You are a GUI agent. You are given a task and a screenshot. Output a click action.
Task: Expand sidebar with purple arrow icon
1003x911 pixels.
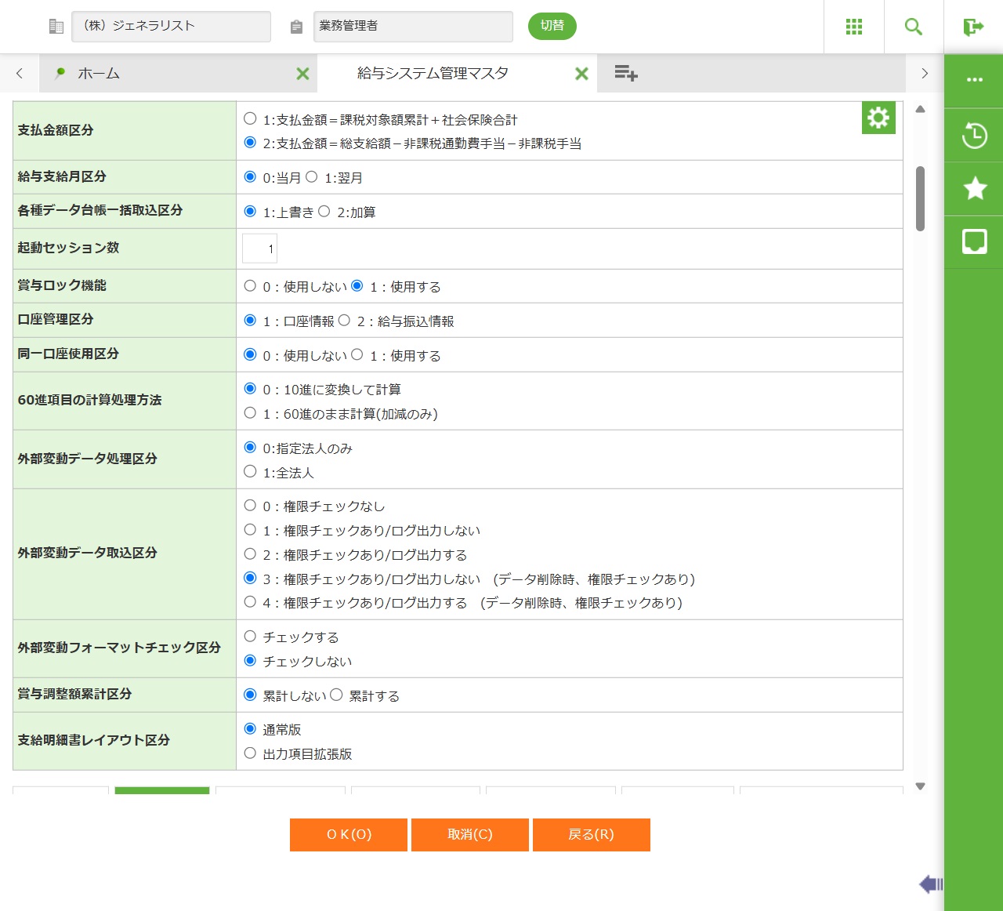click(930, 884)
